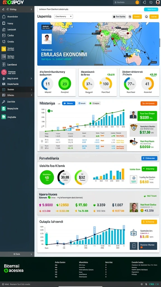Select the yellow square sidebar icon
Viewport: 161px width, 287px height.
point(4,49)
